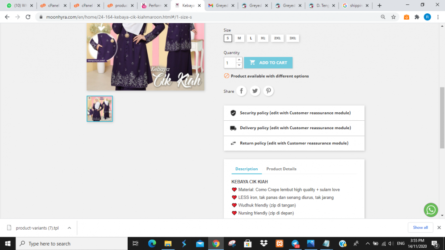The image size is (445, 250).
Task: Open the Chrome extensions puzzle icon
Action: click(x=417, y=17)
